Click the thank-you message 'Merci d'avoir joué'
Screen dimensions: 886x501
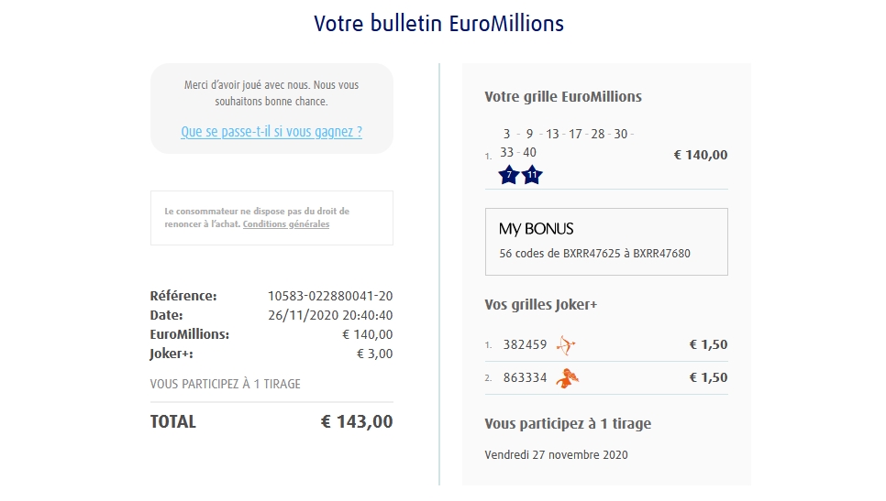[x=271, y=93]
